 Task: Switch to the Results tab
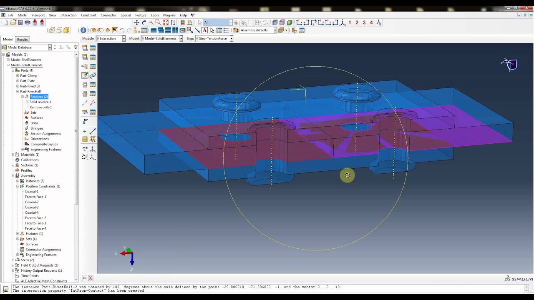[23, 40]
